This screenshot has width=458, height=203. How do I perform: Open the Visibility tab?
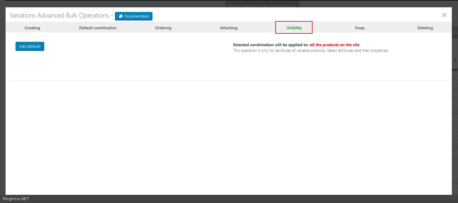click(294, 28)
